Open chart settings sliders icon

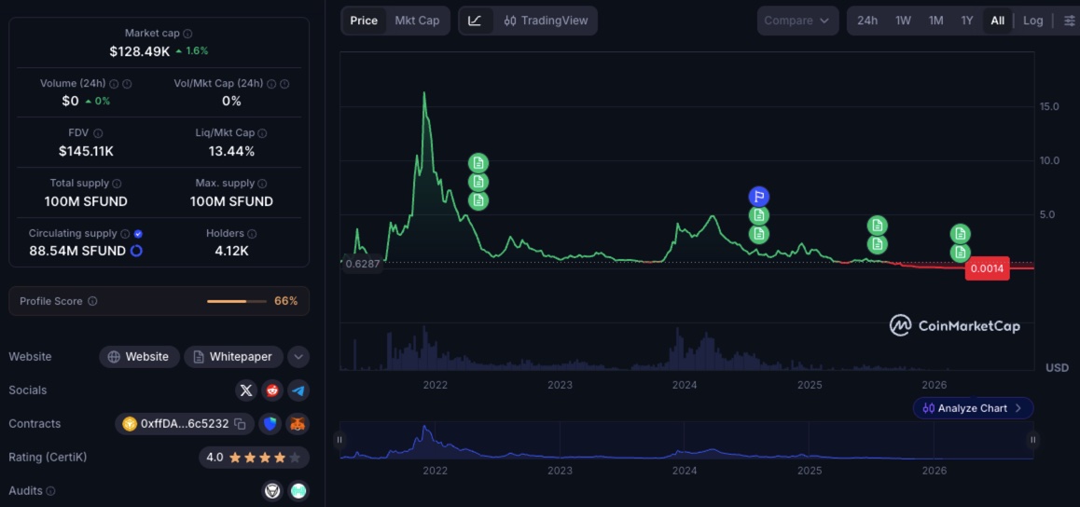(x=1069, y=21)
